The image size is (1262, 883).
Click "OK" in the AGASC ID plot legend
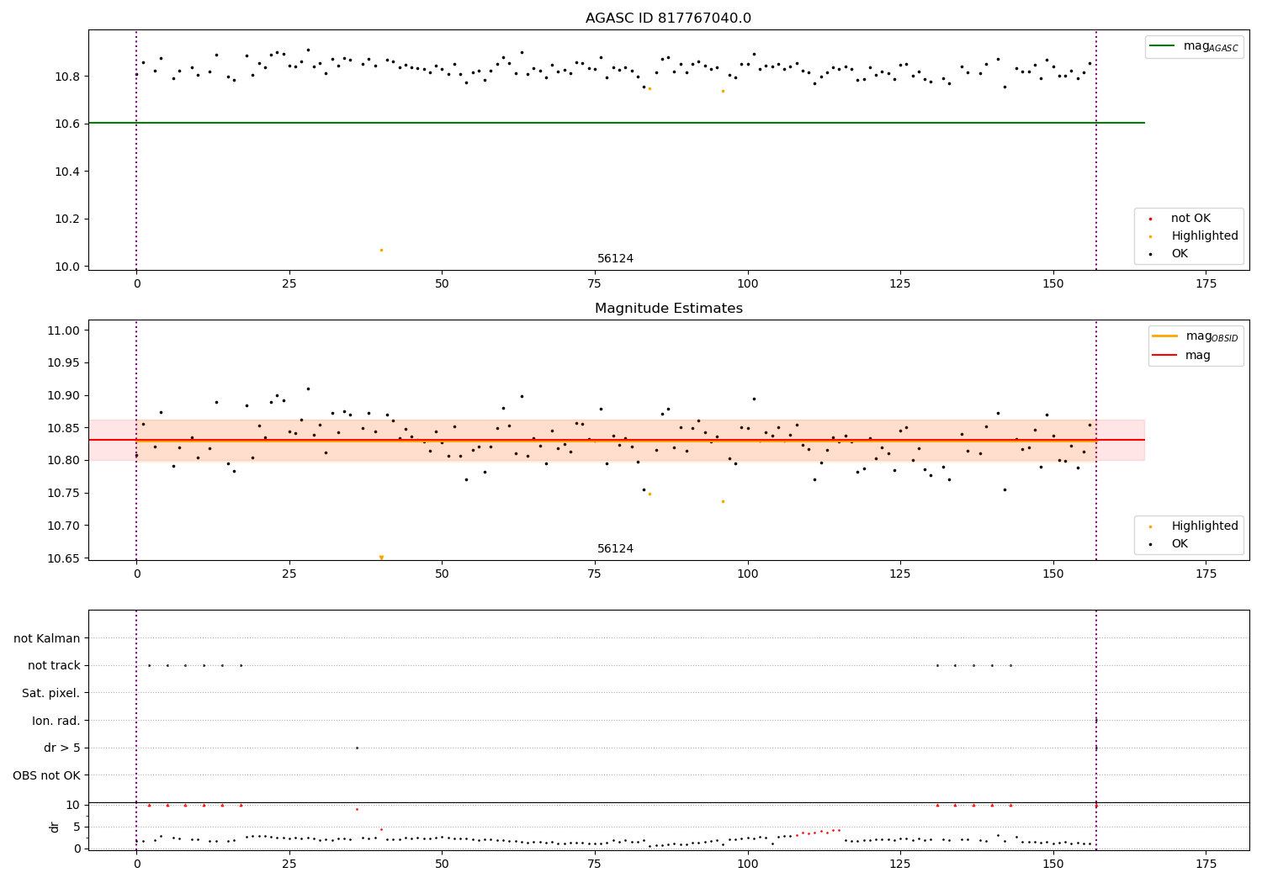1180,253
